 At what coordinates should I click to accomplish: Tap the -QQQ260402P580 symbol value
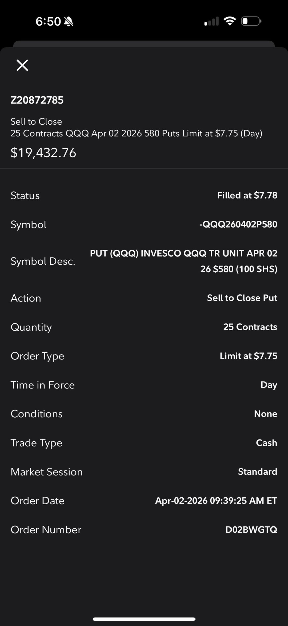pos(238,224)
